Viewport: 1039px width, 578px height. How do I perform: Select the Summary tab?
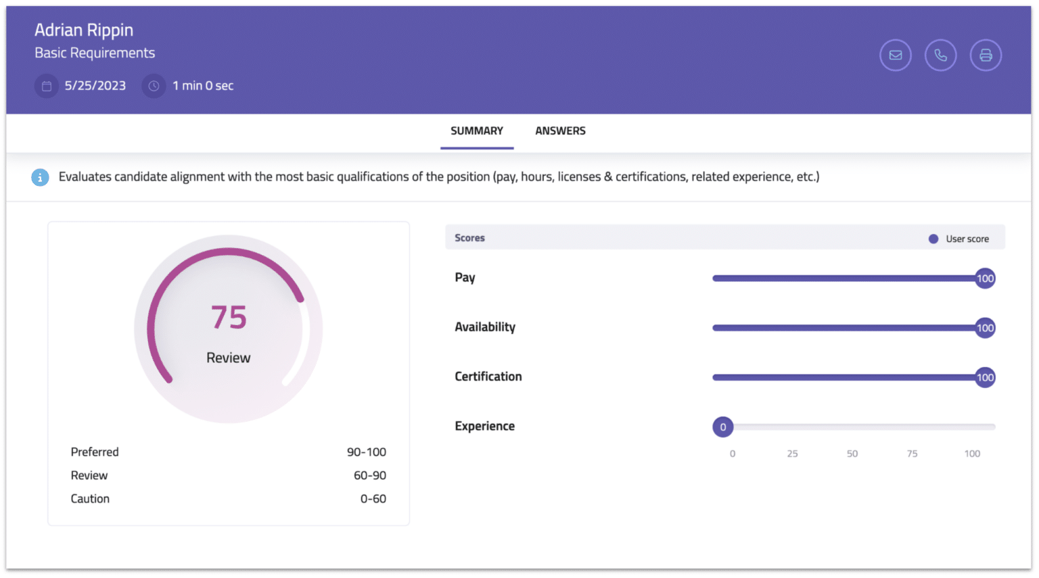pos(476,130)
